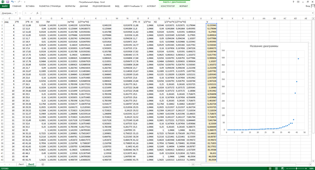Open the РАЗМЕТКА СТРАНИЦЫ tab

pyautogui.click(x=50, y=6)
